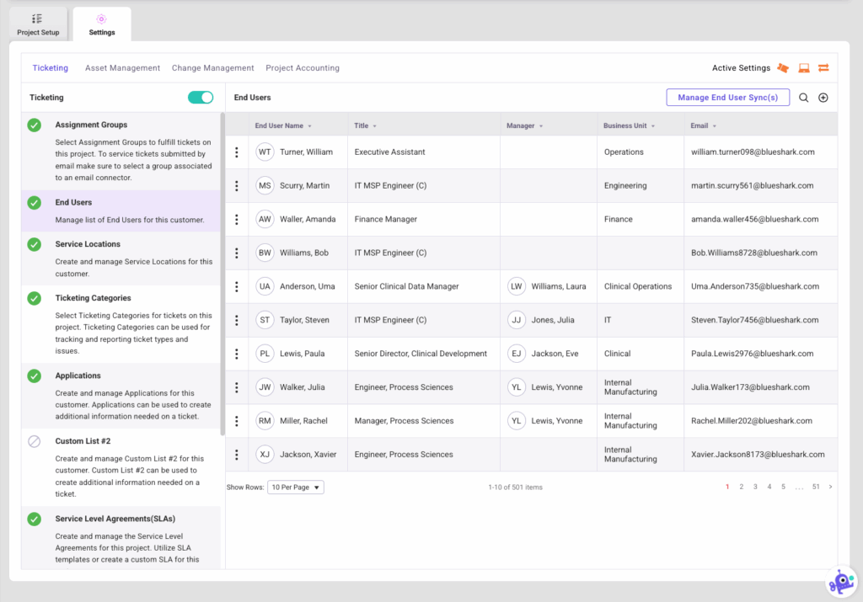Click the sync arrows icon beside Active Settings
Viewport: 863px width, 602px height.
(823, 67)
